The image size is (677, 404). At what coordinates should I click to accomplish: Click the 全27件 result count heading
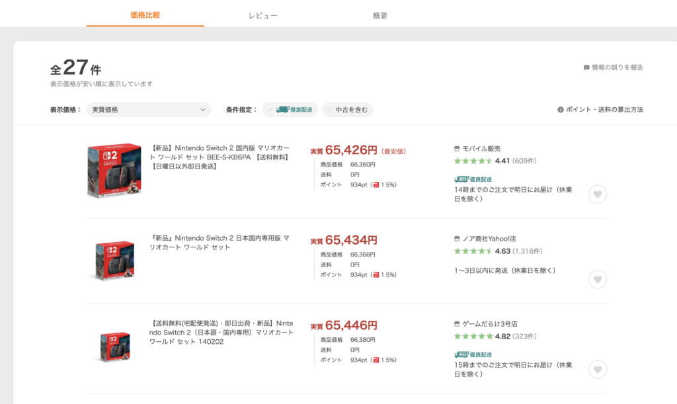[75, 67]
